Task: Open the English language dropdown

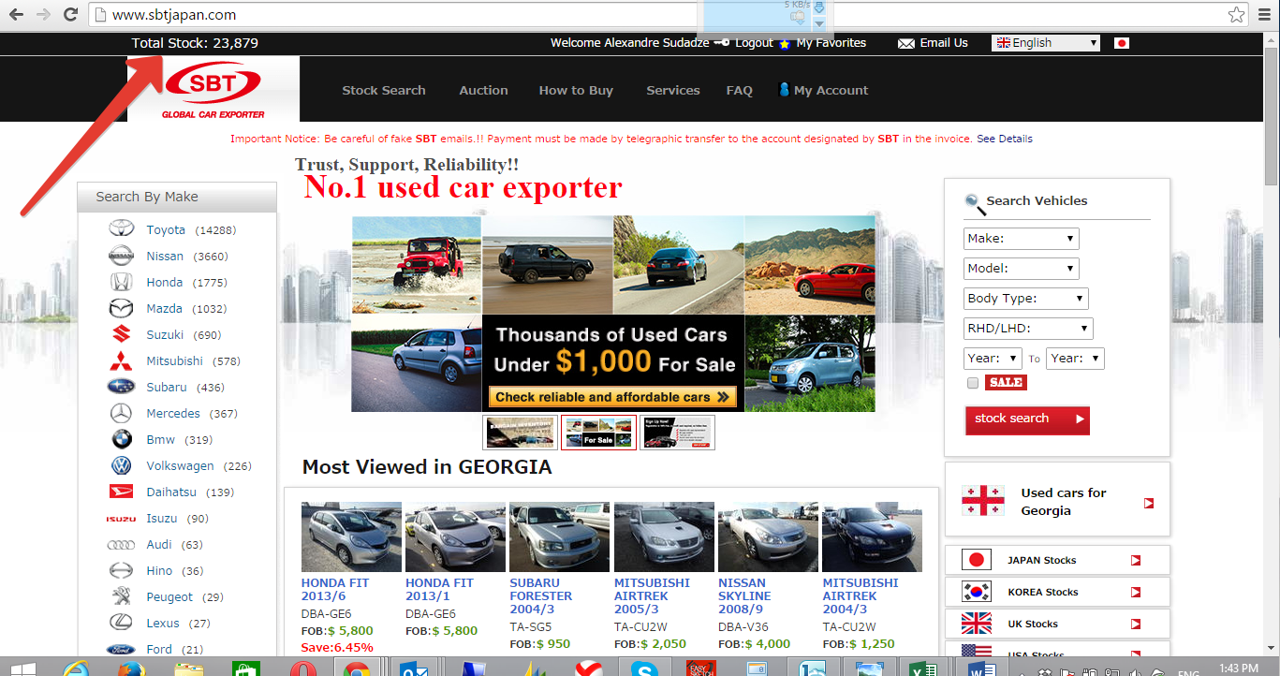Action: pos(1046,43)
